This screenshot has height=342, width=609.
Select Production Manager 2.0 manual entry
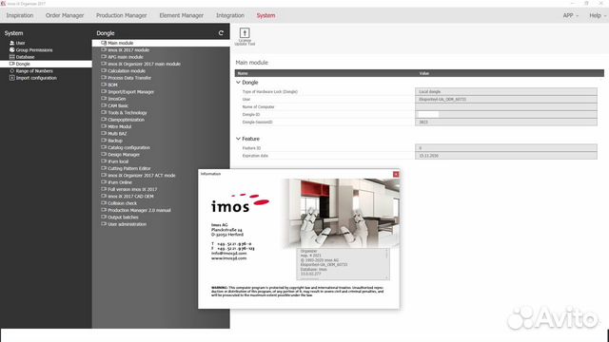click(x=139, y=211)
